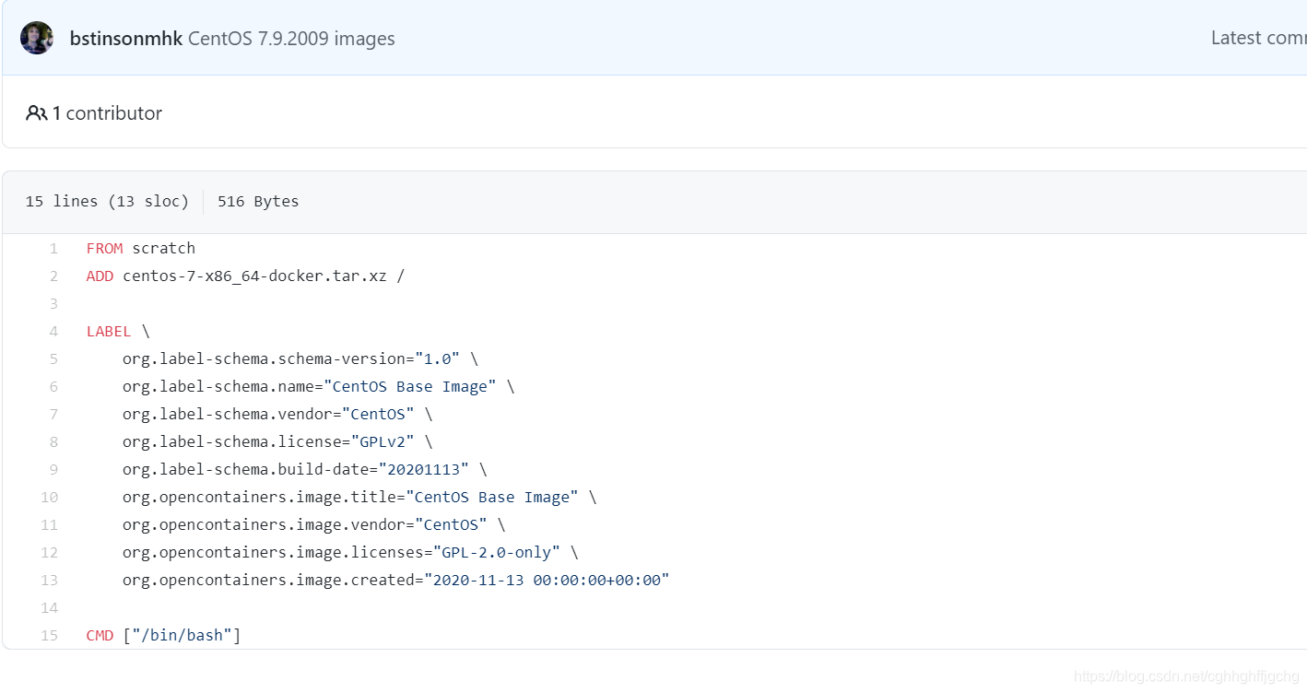The height and width of the screenshot is (693, 1307).
Task: Select line number 12
Action: (49, 552)
